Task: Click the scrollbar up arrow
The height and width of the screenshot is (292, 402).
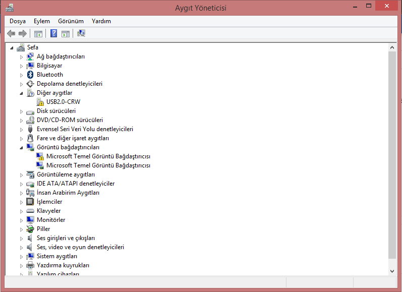Action: click(392, 47)
